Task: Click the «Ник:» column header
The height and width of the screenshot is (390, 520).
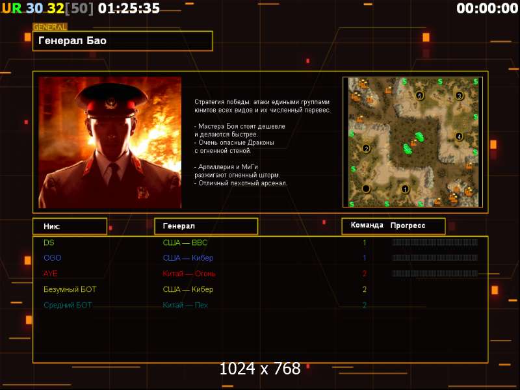Action: click(x=70, y=226)
